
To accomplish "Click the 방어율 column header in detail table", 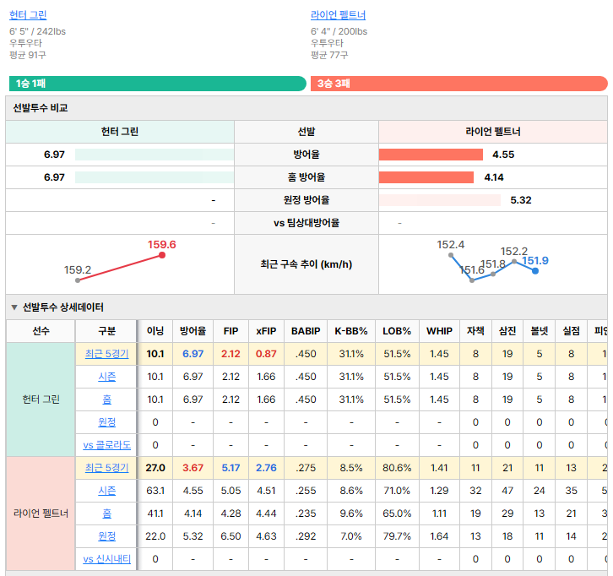I will click(193, 331).
